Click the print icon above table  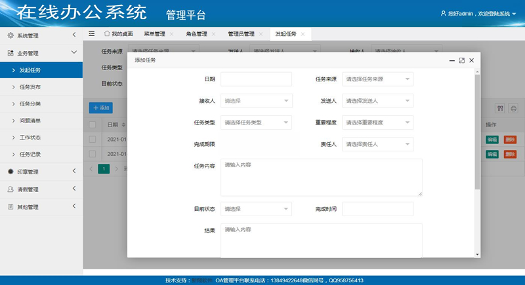(x=513, y=108)
